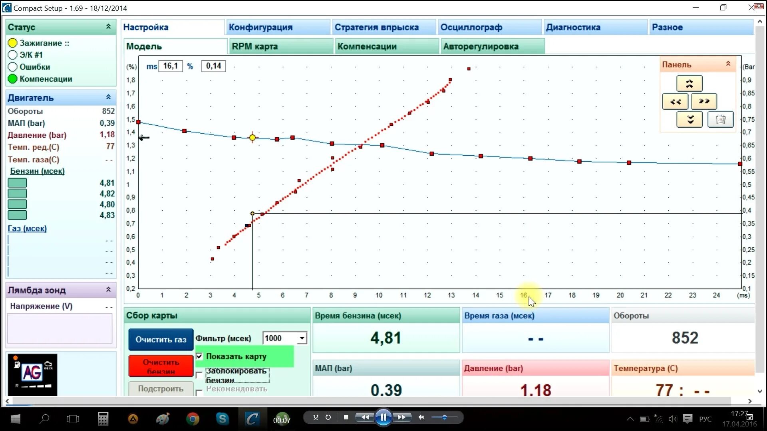Click the double down arrow panel button
The width and height of the screenshot is (767, 431).
(x=689, y=119)
